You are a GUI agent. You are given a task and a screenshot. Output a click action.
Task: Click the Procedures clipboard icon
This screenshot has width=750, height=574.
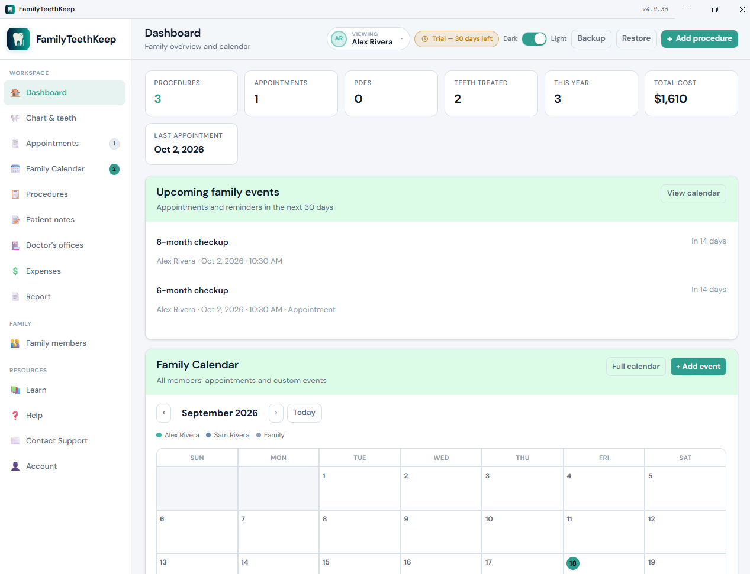click(15, 194)
